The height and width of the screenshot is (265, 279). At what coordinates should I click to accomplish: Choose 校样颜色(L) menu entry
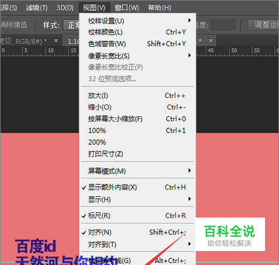click(138, 32)
